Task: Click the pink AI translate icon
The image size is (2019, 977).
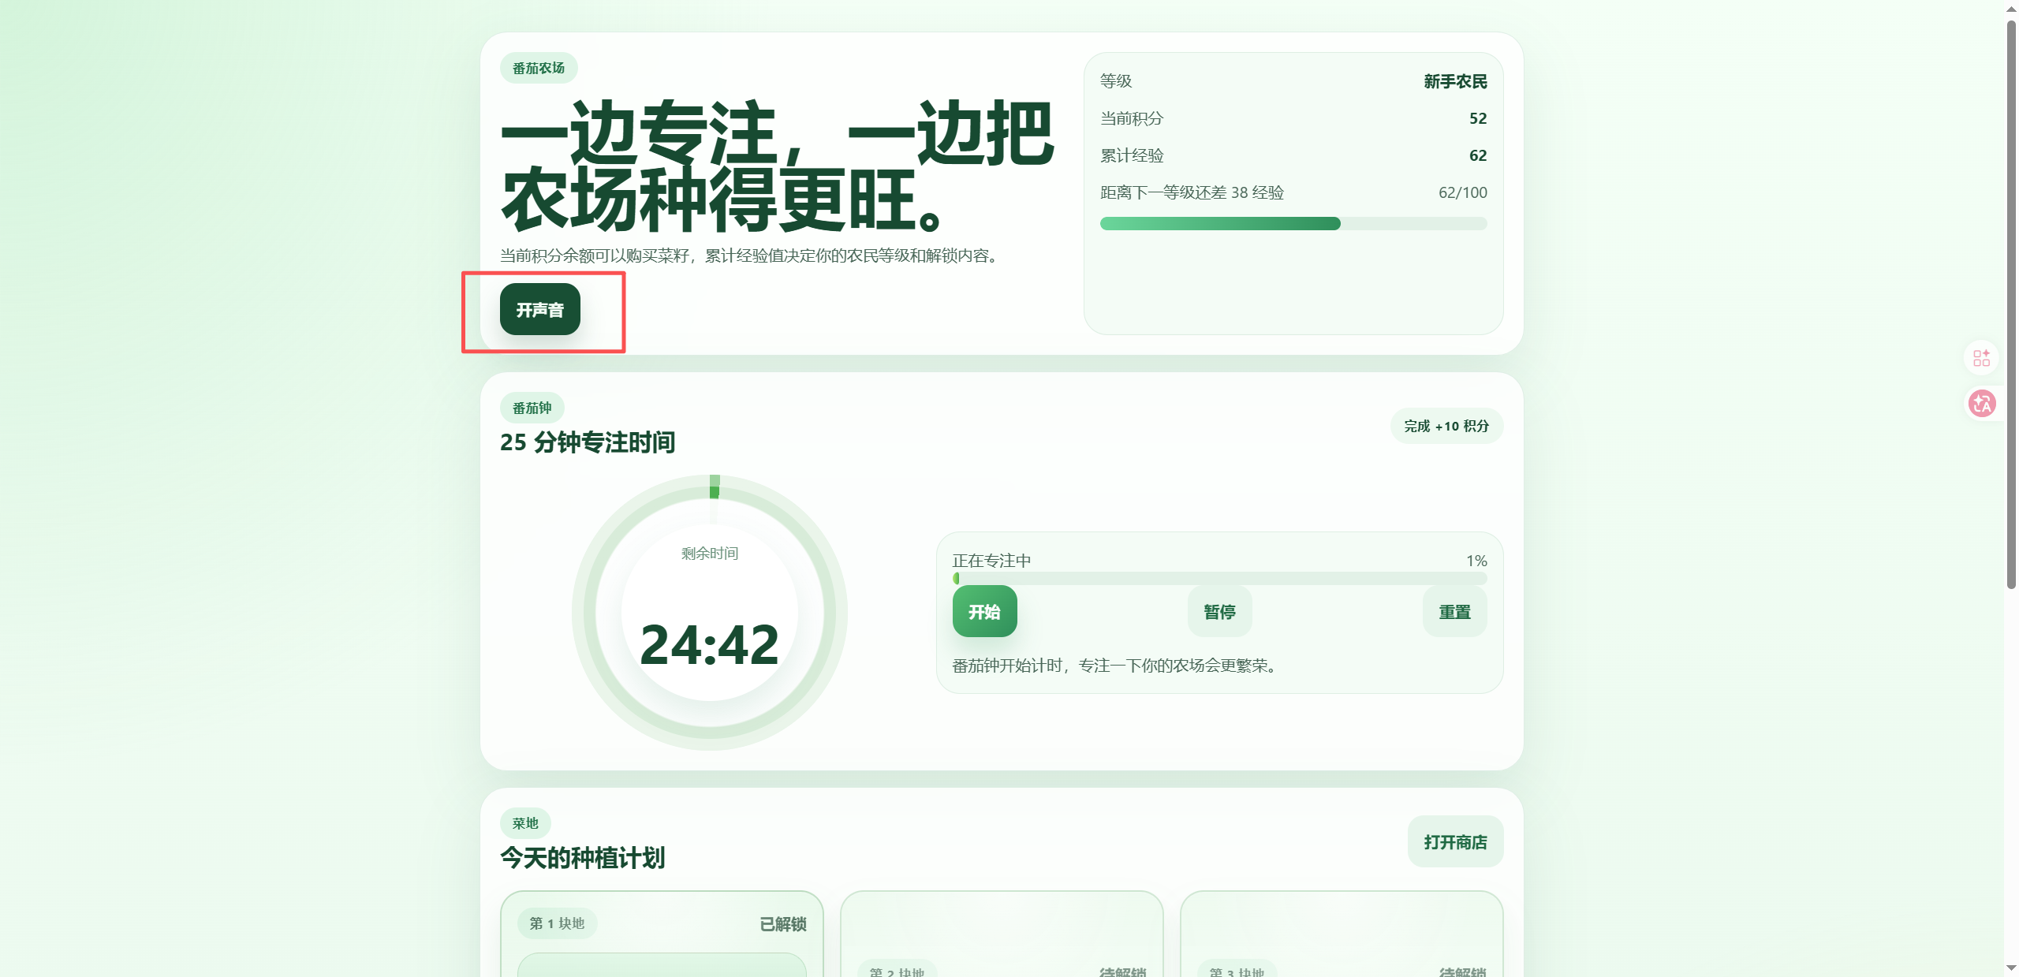Action: click(1982, 404)
